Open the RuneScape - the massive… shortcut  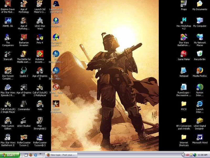coord(184,90)
